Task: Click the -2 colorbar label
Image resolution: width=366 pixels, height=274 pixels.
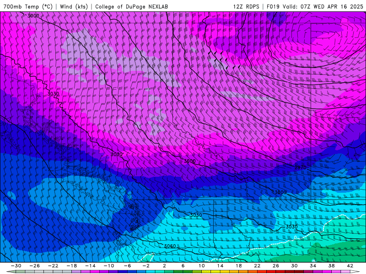Action: pyautogui.click(x=145, y=266)
